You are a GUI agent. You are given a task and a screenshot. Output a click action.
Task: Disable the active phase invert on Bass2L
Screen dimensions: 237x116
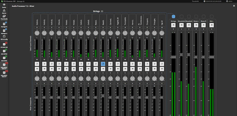coord(103,64)
